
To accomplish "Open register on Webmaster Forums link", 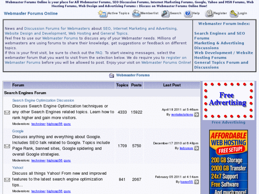I will pyautogui.click(x=95, y=60).
